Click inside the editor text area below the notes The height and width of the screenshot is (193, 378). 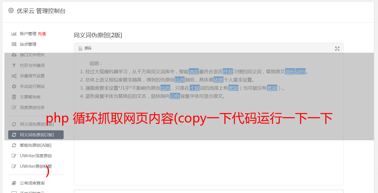(x=209, y=141)
